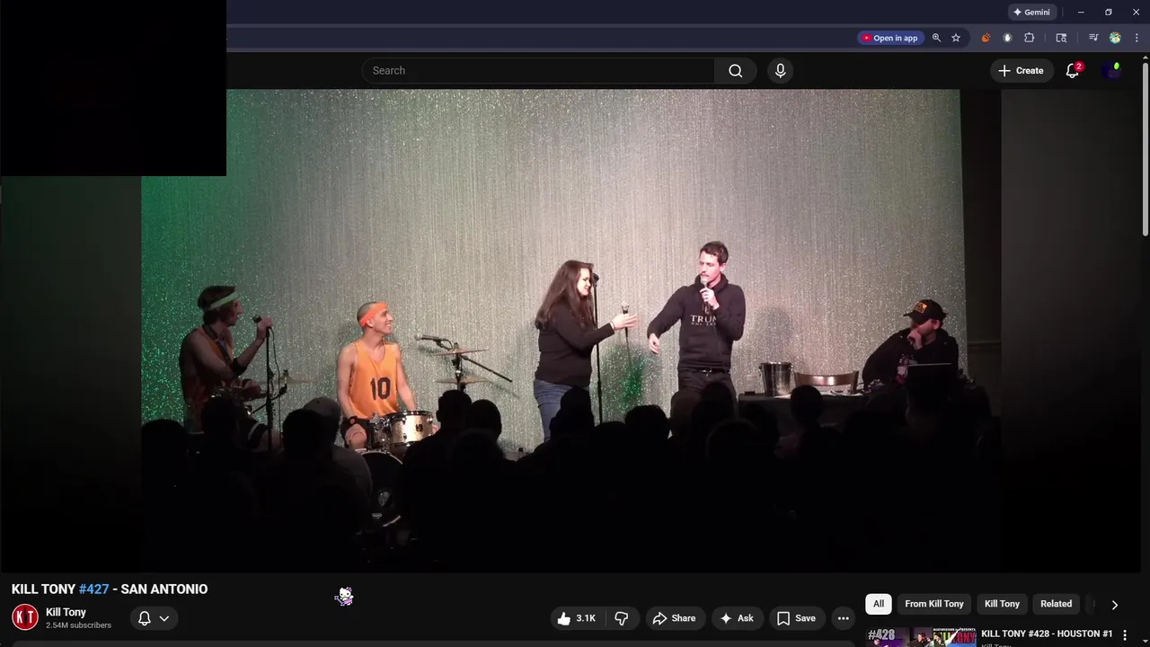Open Kill Tony #428 Houston thumbnail
This screenshot has width=1150, height=647.
921,637
